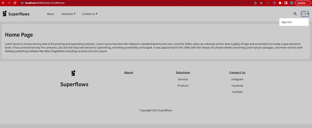This screenshot has height=128, width=312.
Task: Open the Chrome profile S avatar
Action: click(292, 3)
